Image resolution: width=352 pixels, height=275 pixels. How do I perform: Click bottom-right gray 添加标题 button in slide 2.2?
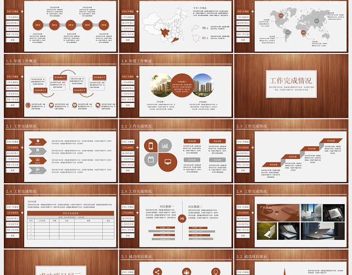[x=217, y=159]
